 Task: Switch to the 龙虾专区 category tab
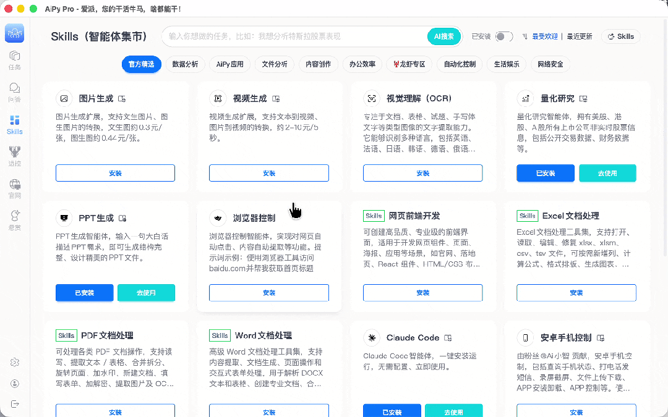point(409,64)
